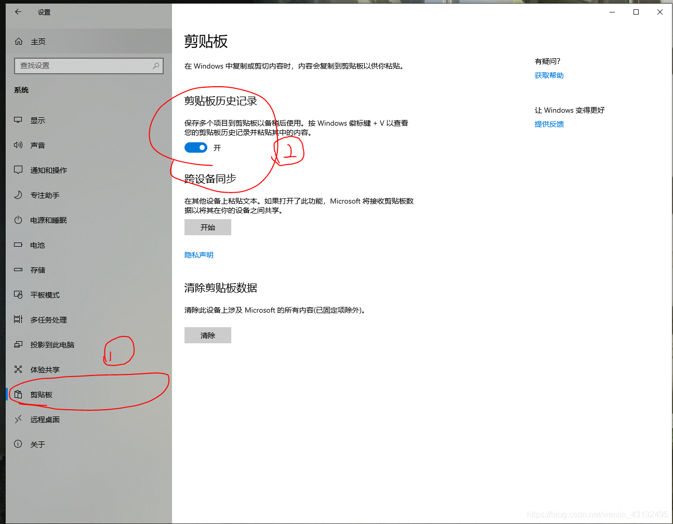Open 关于 system page

pyautogui.click(x=89, y=444)
